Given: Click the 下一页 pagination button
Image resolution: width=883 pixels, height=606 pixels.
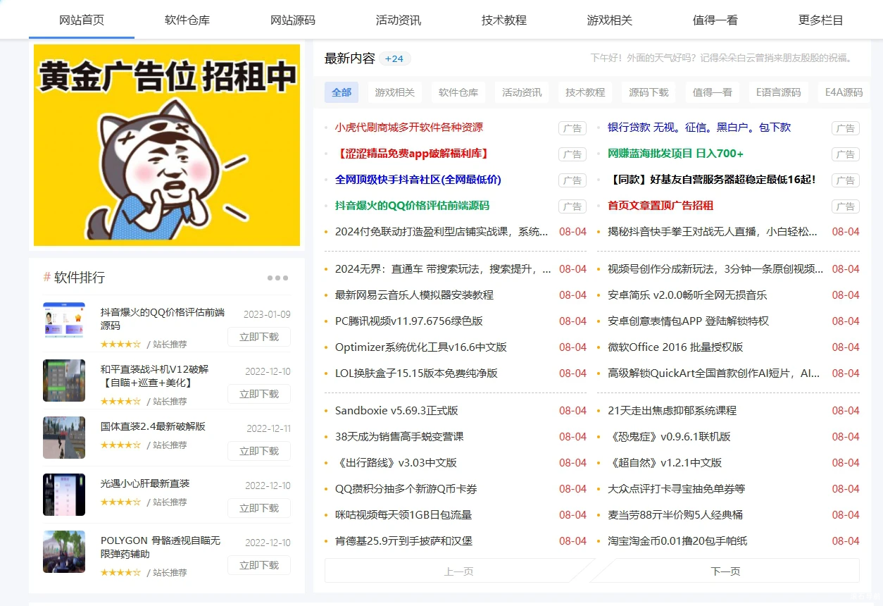Looking at the screenshot, I should 725,571.
